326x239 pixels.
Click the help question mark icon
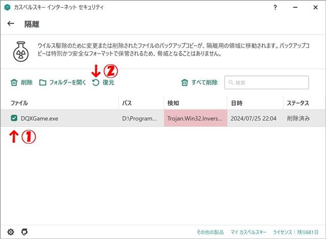(x=275, y=8)
